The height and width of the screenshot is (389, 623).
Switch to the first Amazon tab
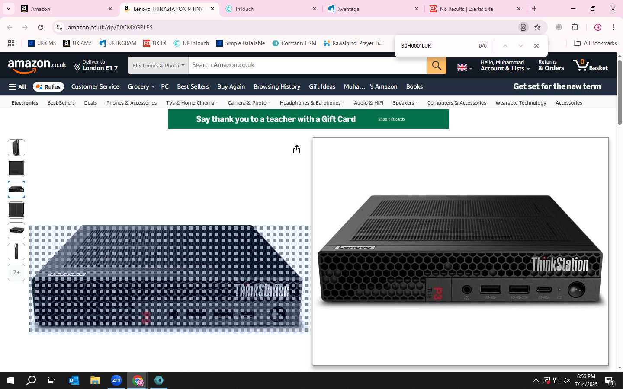[66, 9]
